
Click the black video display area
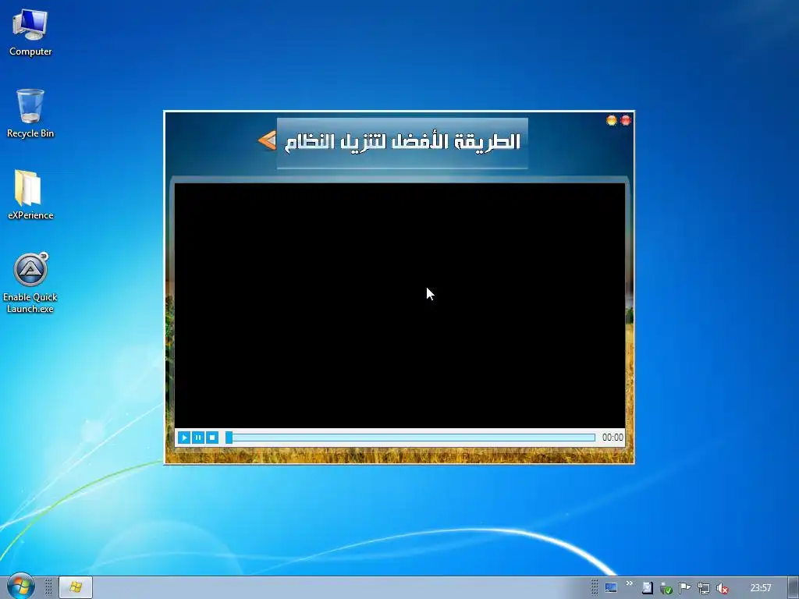pos(400,306)
